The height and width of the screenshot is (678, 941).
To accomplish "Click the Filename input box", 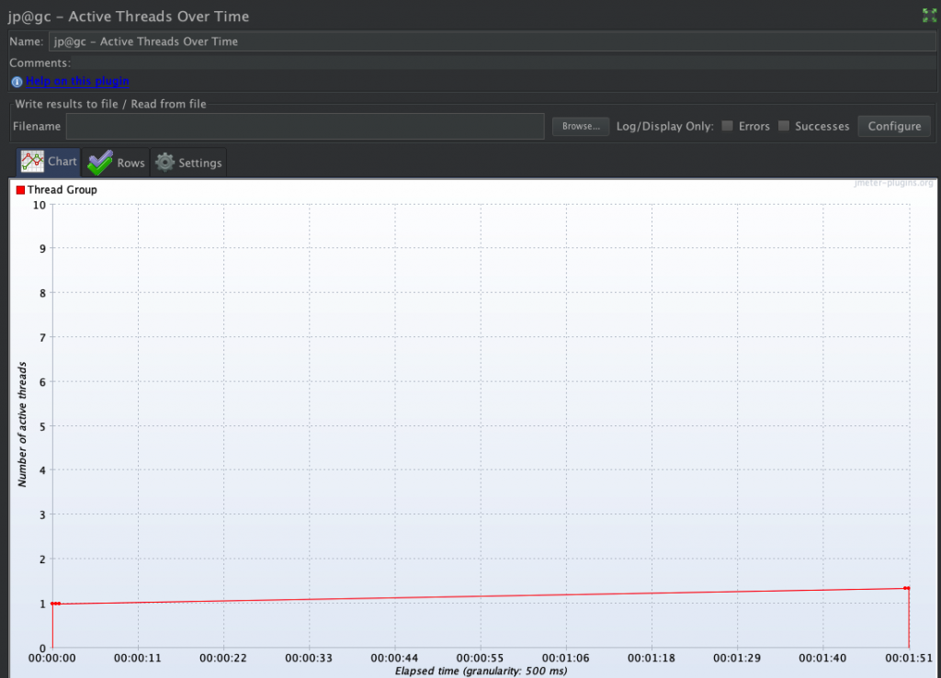I will [x=305, y=126].
